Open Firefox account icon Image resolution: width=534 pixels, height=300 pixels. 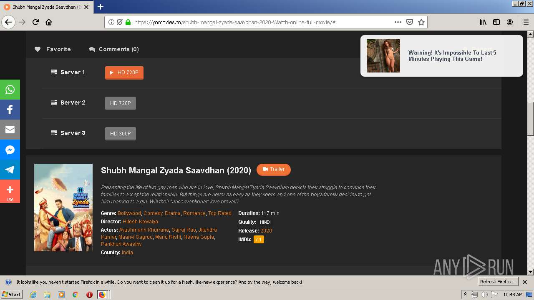(x=510, y=22)
